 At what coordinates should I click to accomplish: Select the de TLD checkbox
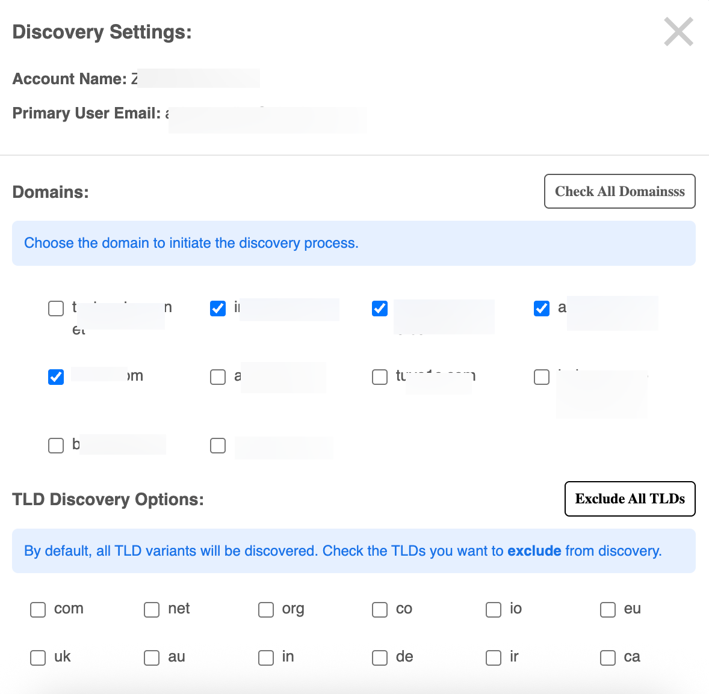pyautogui.click(x=380, y=658)
